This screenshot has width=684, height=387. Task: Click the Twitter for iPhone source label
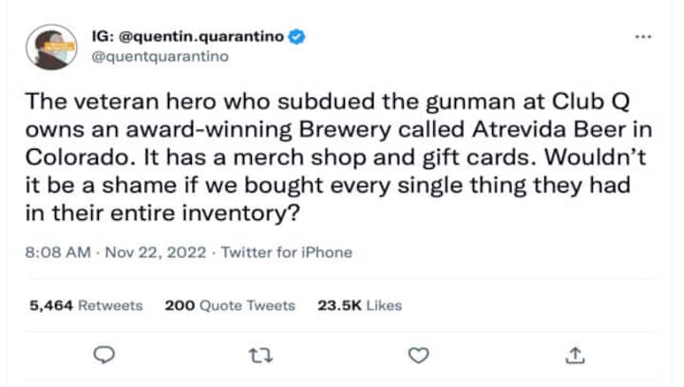pyautogui.click(x=286, y=252)
